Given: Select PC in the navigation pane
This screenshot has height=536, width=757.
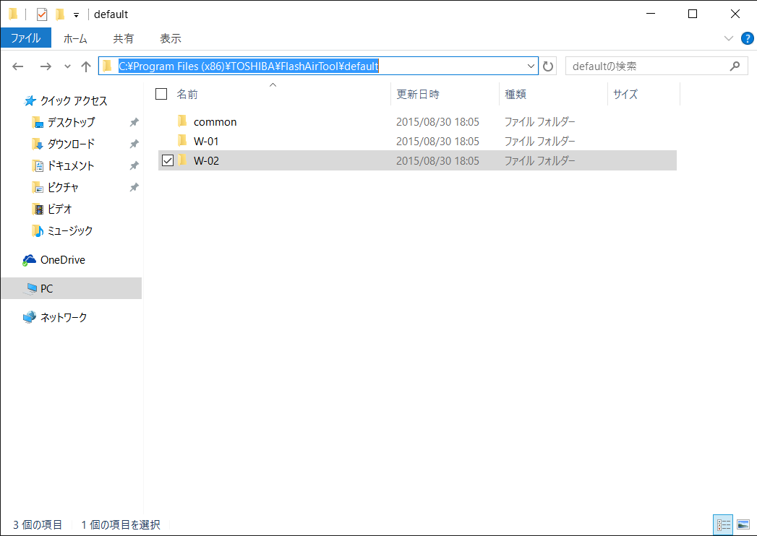Looking at the screenshot, I should [x=72, y=288].
